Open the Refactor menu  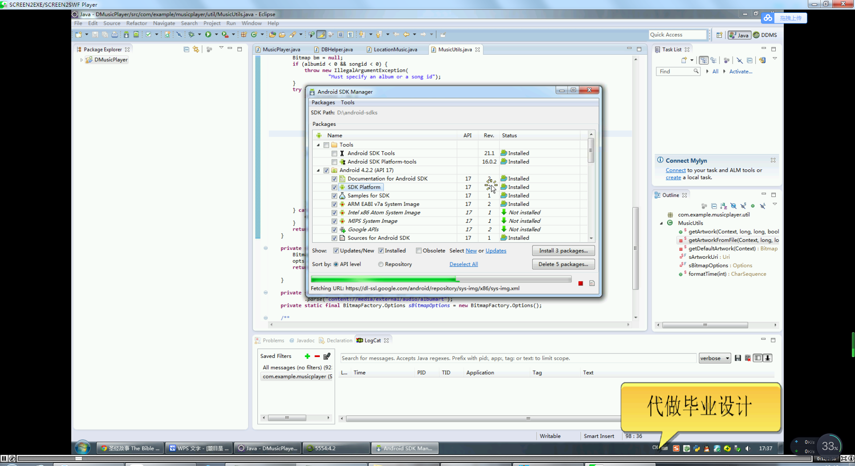(x=136, y=23)
